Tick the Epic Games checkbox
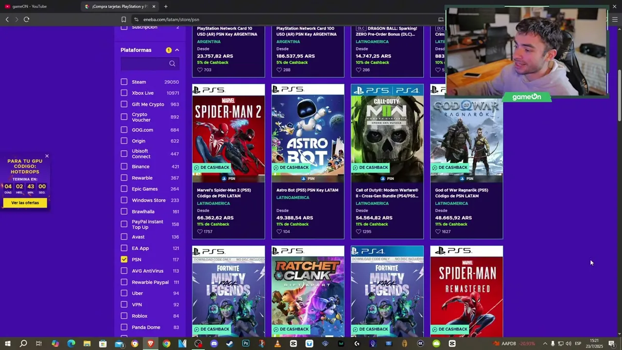 [124, 189]
